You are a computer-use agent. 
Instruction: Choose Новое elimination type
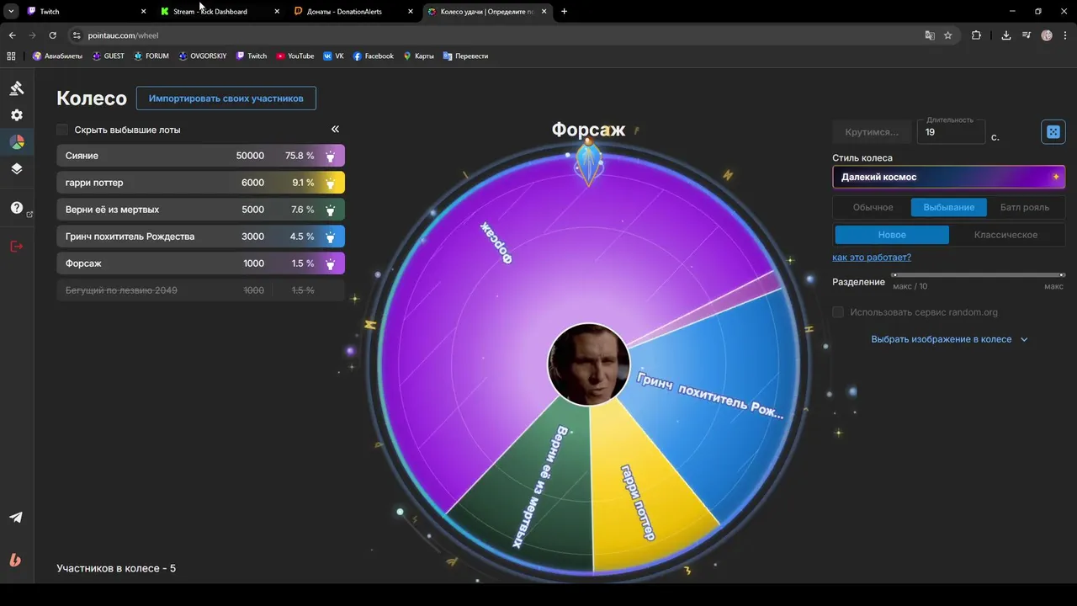click(892, 235)
